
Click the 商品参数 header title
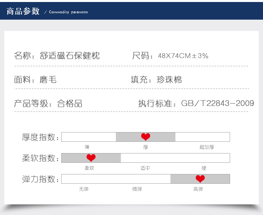click(x=23, y=11)
